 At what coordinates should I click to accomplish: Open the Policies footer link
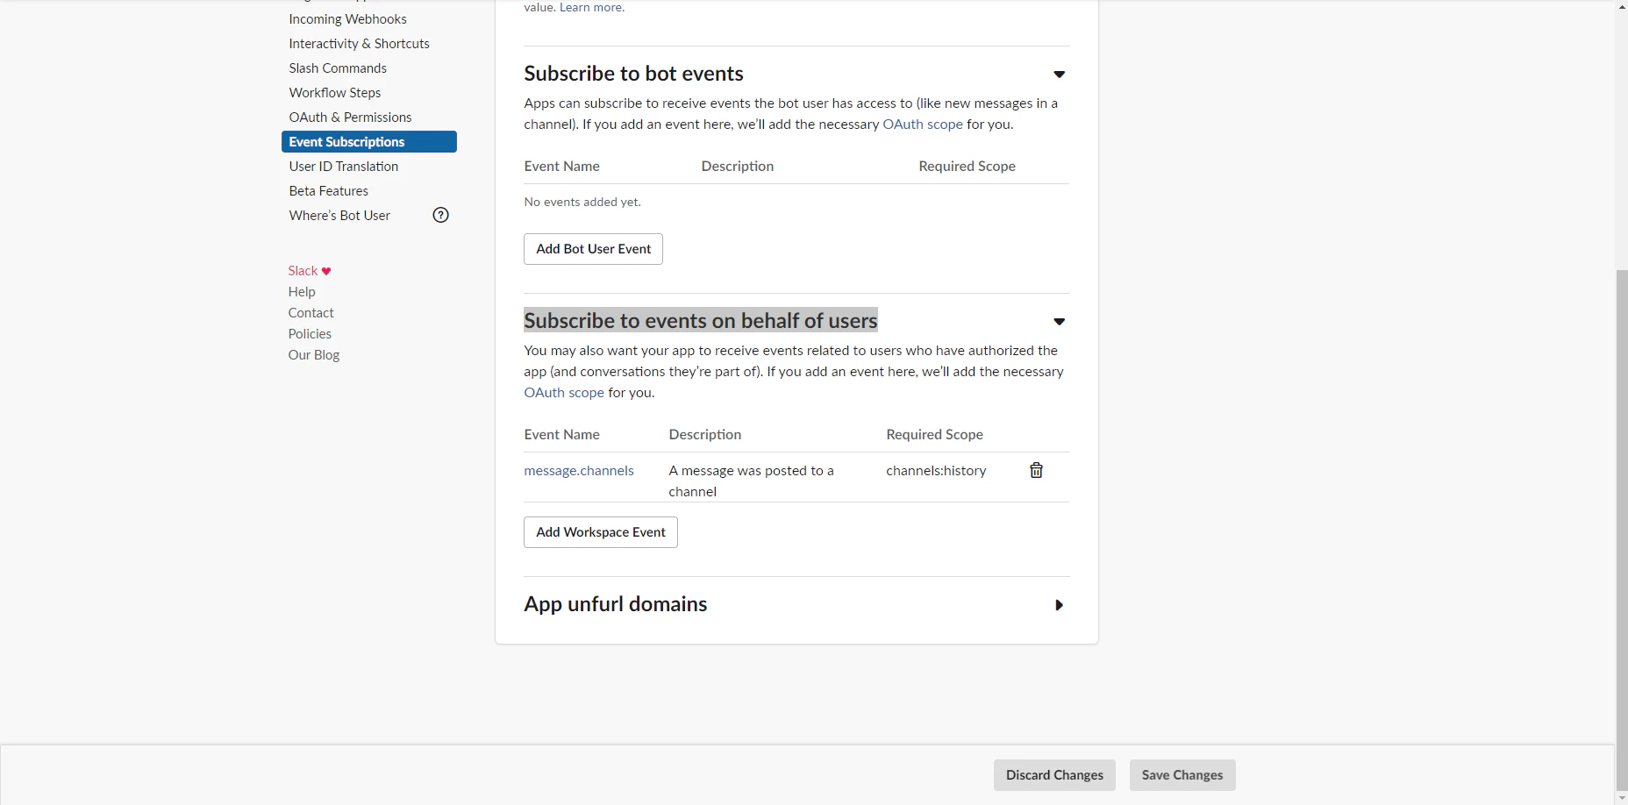pyautogui.click(x=310, y=334)
